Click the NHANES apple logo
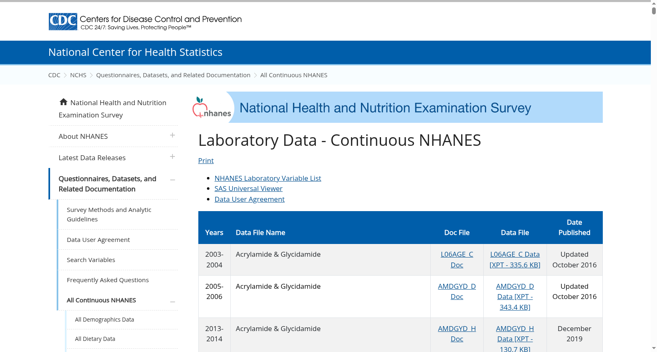 (212, 108)
